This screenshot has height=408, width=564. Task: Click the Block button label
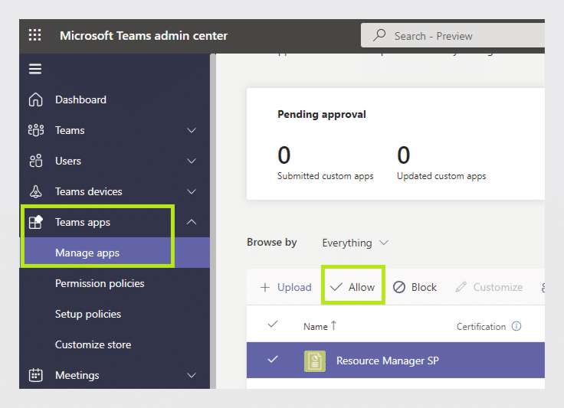(424, 287)
